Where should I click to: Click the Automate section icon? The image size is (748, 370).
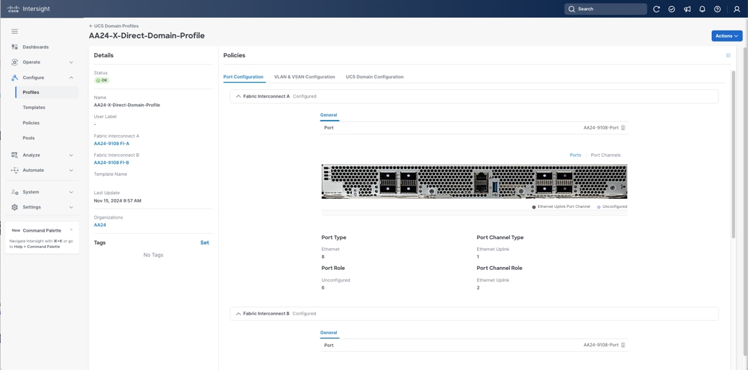(14, 170)
